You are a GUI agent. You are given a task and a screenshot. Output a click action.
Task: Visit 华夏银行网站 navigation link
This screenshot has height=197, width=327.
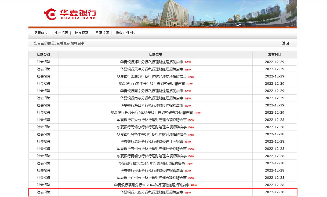[126, 33]
